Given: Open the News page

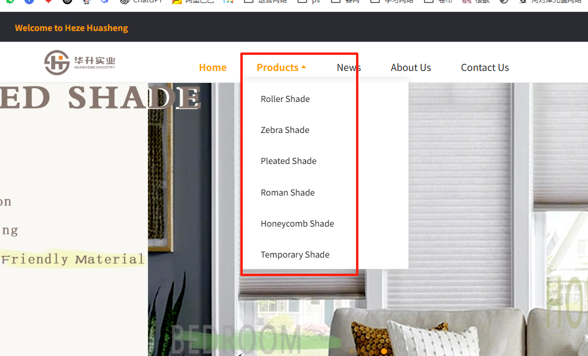Looking at the screenshot, I should (349, 67).
